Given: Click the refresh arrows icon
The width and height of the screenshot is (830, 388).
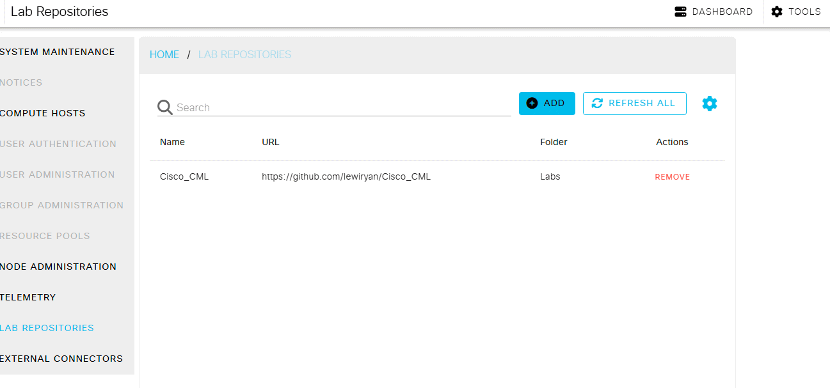Looking at the screenshot, I should coord(597,103).
